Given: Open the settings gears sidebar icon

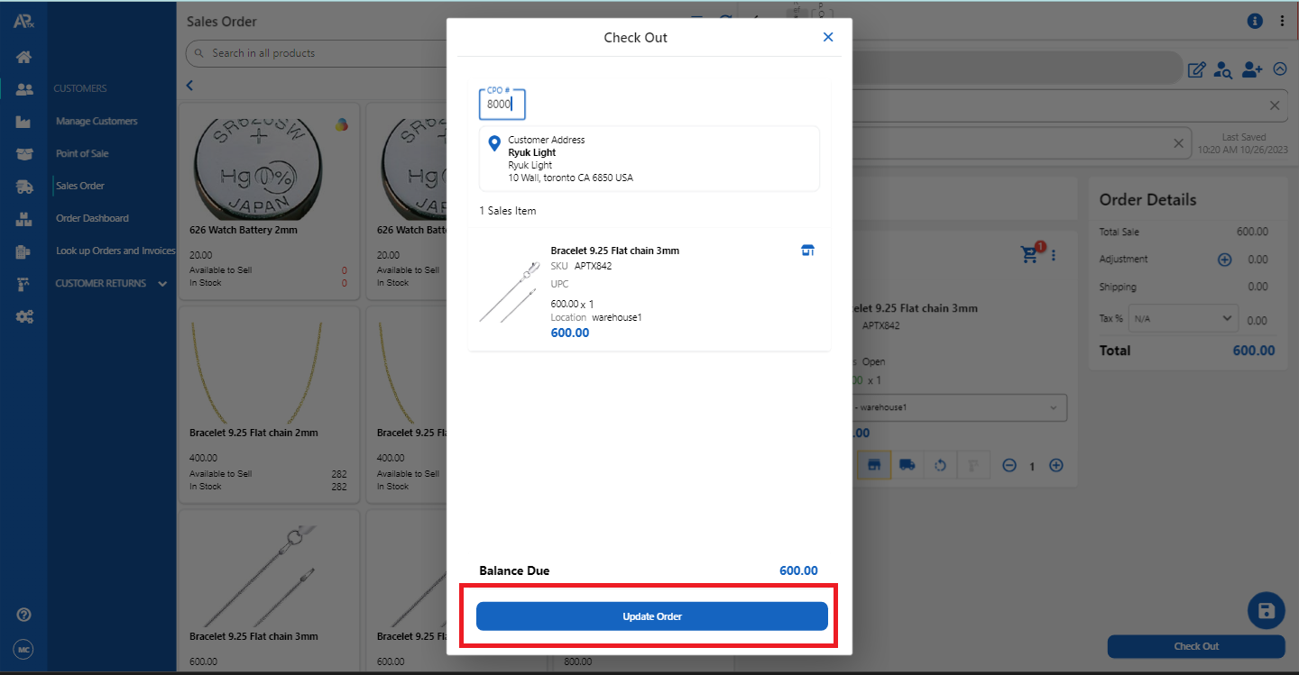Looking at the screenshot, I should coord(24,316).
